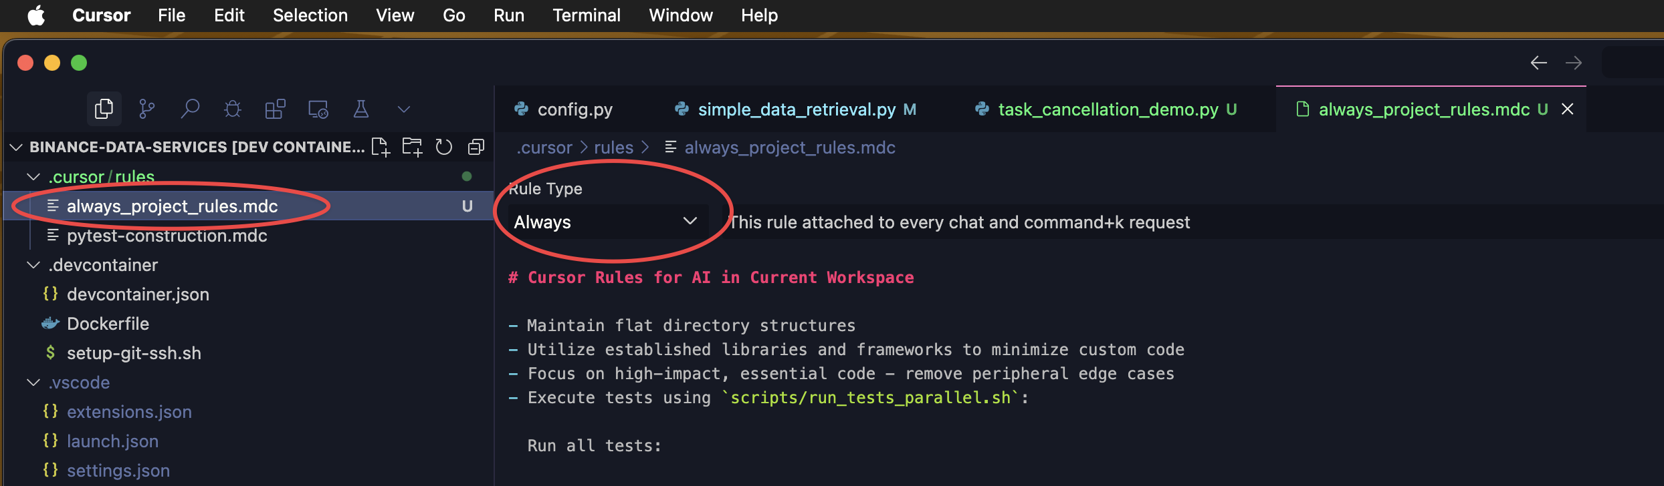Collapse the .cursor/rules folder
The image size is (1664, 486).
coord(33,177)
